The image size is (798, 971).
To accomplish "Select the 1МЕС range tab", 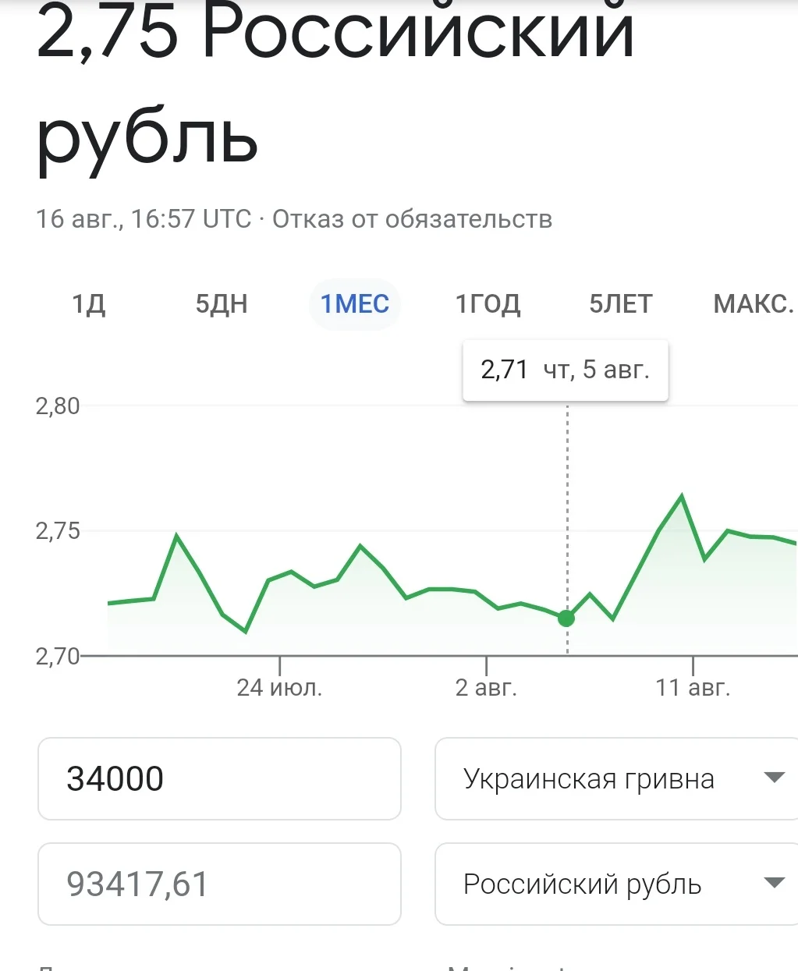I will 355,303.
